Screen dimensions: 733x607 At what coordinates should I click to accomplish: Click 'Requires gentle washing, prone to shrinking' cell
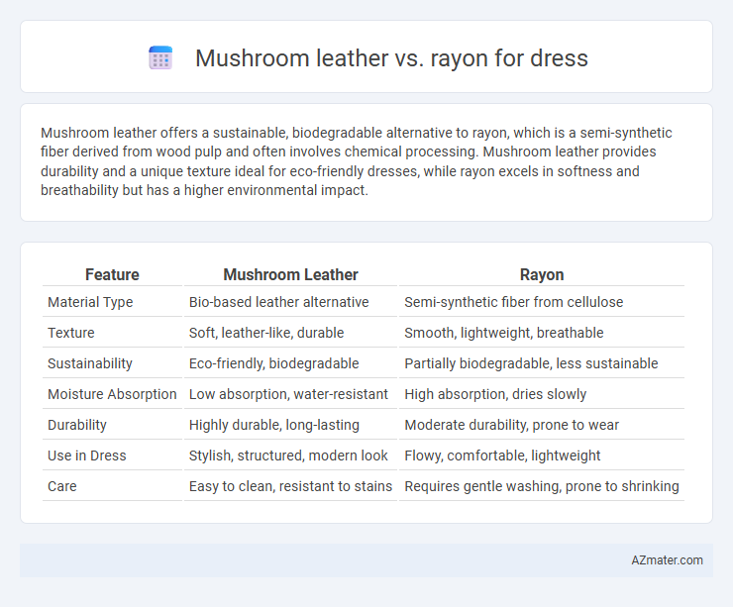(x=542, y=486)
